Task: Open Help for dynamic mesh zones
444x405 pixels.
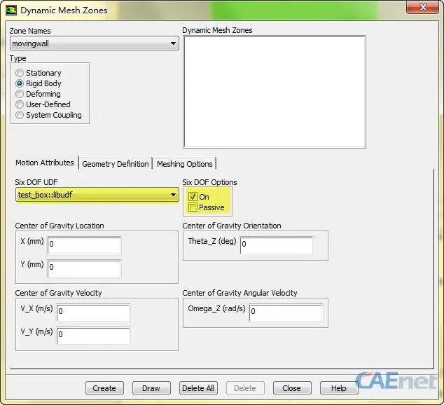Action: point(339,388)
